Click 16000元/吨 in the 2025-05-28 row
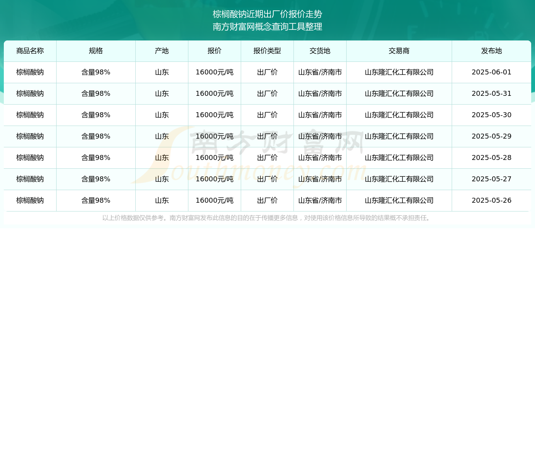 [215, 158]
